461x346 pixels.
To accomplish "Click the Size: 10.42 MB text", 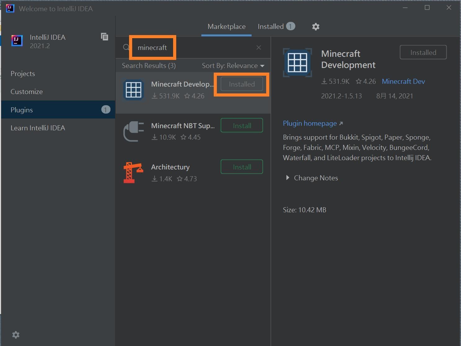I will tap(304, 210).
